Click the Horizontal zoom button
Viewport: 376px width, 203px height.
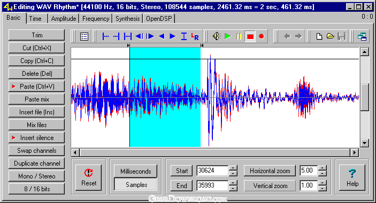(270, 171)
